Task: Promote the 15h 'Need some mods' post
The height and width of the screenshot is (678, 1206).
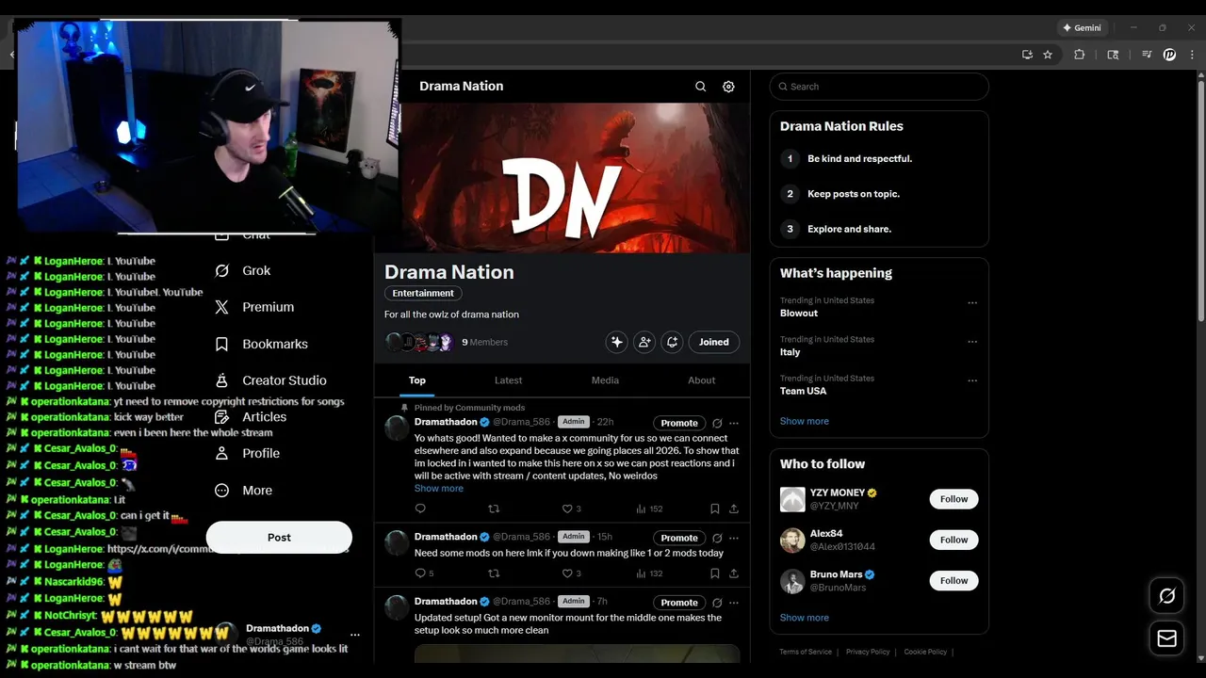Action: [679, 538]
